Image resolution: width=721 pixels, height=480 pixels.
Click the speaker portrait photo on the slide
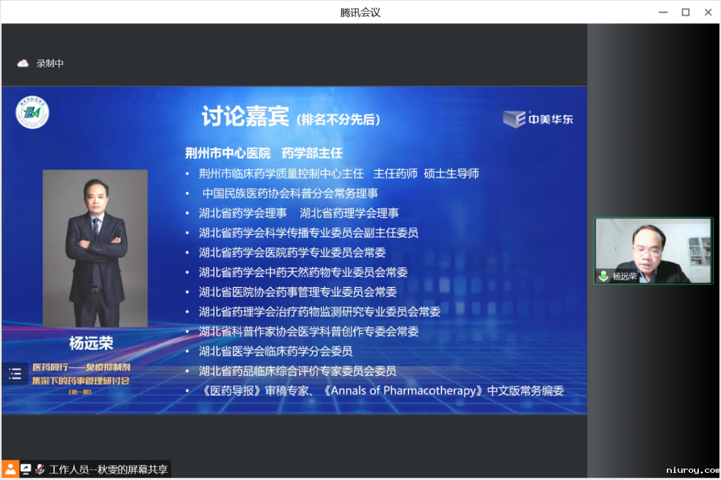(95, 248)
